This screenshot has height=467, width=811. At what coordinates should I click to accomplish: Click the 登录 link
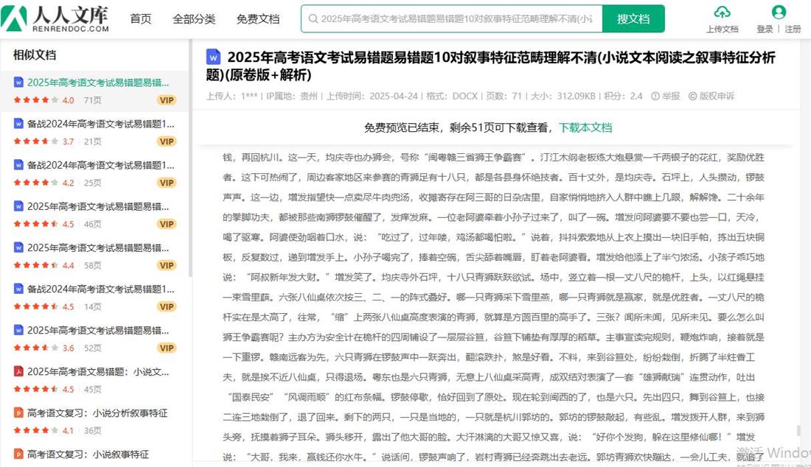click(x=765, y=29)
